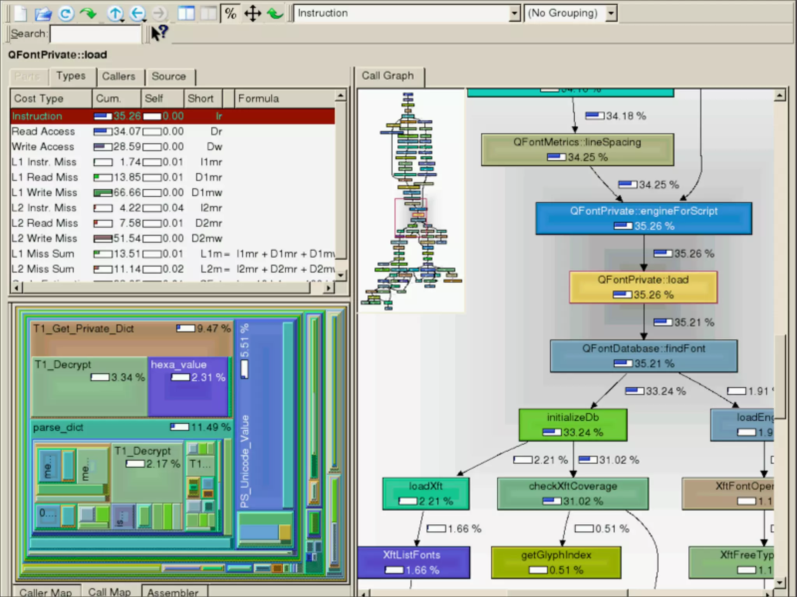This screenshot has height=597, width=797.
Task: Reload the profile data
Action: coord(66,14)
